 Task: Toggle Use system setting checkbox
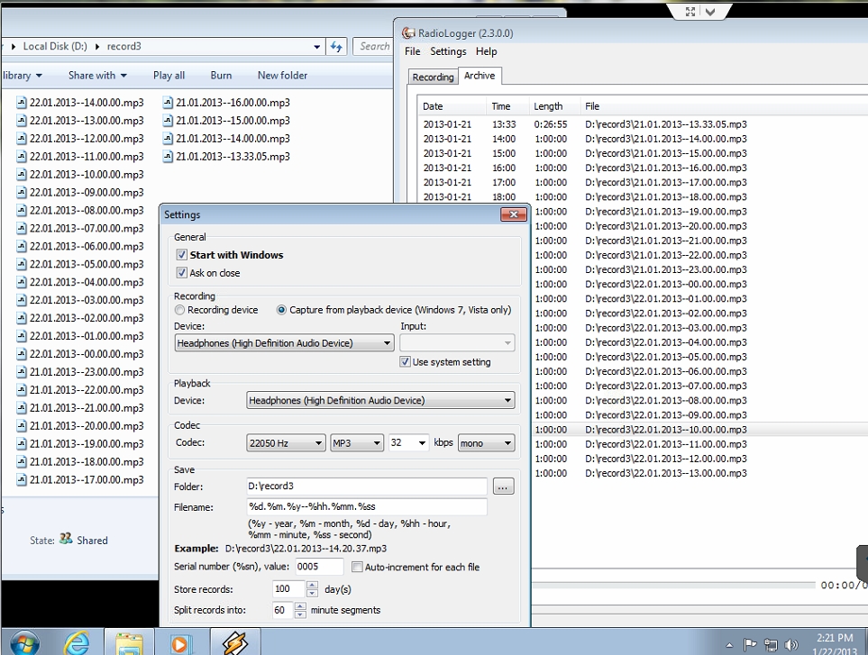[x=406, y=362]
